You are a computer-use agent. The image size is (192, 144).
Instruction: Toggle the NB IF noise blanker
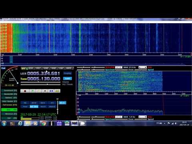point(43,103)
